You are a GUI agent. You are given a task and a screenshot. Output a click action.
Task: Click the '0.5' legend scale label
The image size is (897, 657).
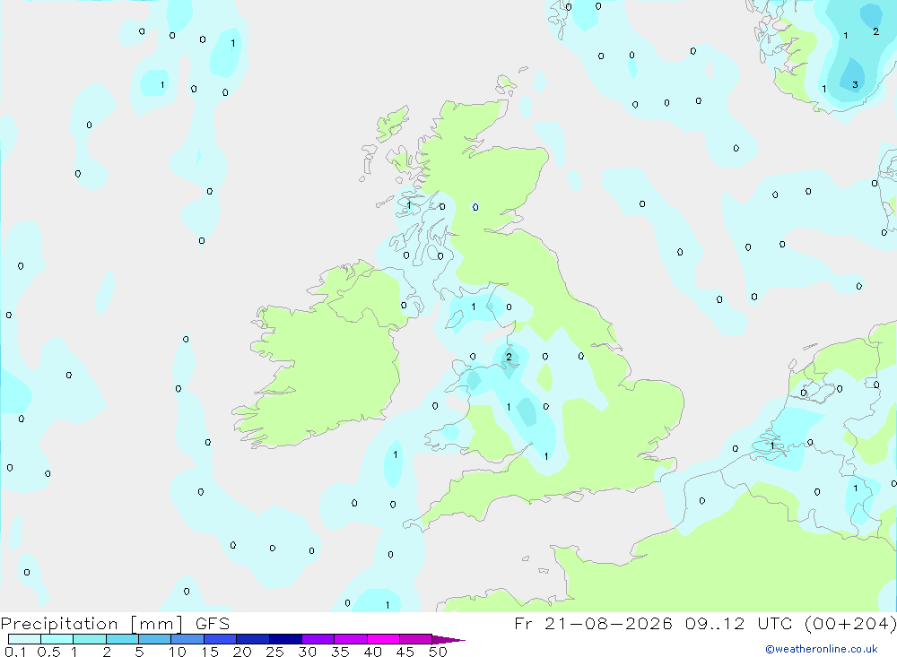[x=48, y=652]
